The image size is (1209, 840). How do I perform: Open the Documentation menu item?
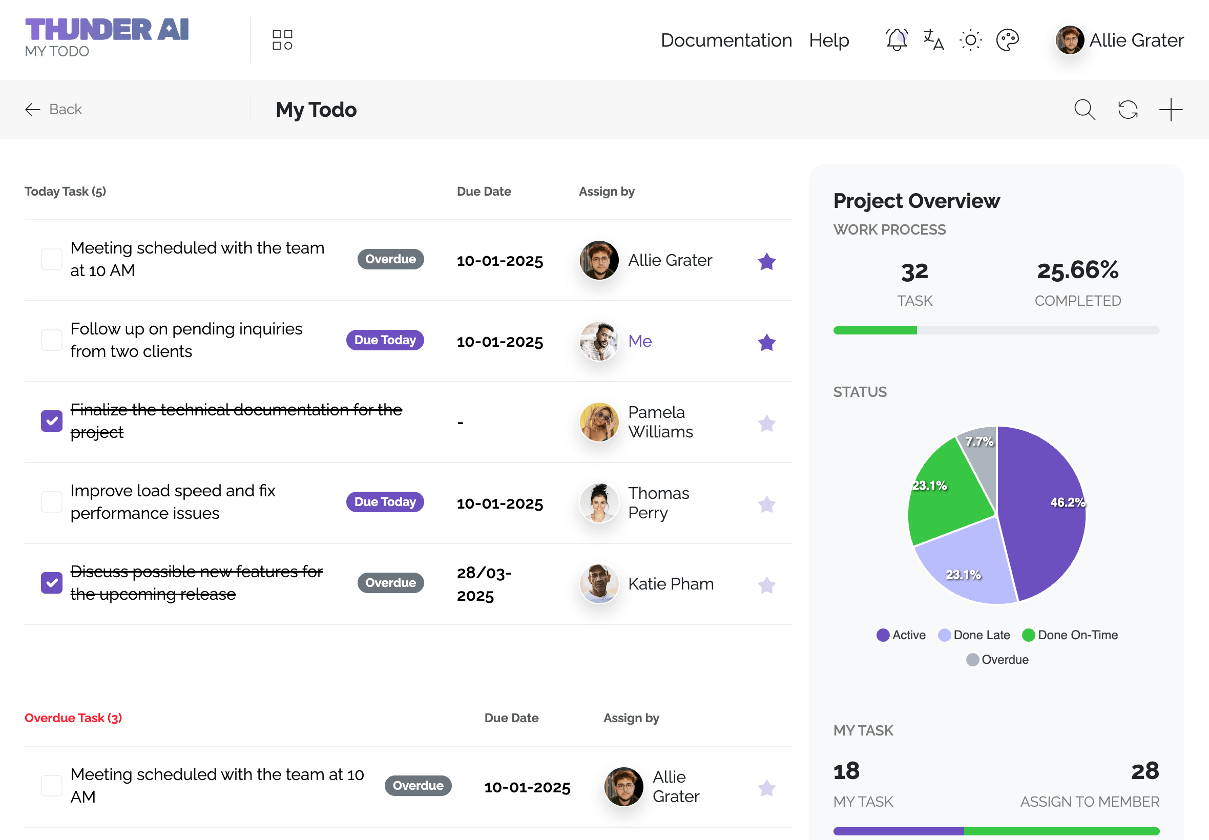[726, 40]
